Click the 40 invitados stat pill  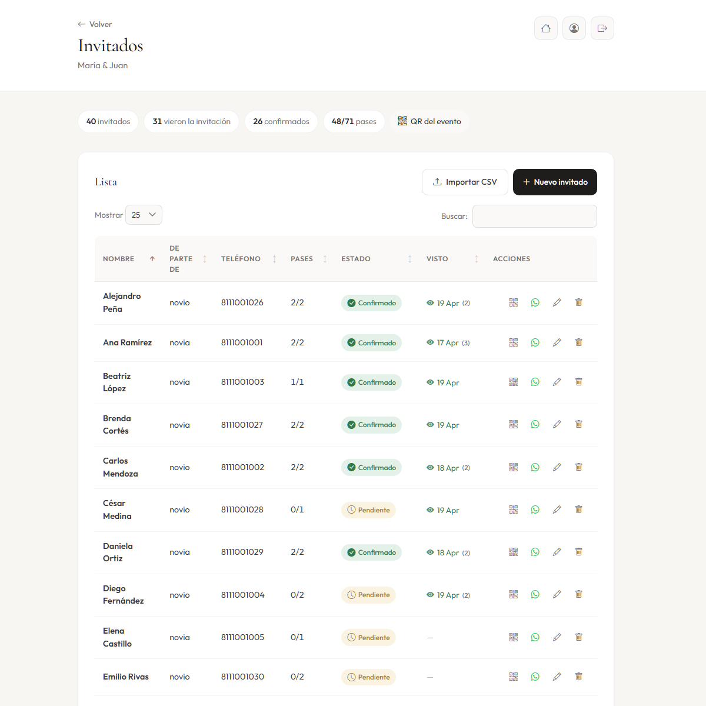108,121
